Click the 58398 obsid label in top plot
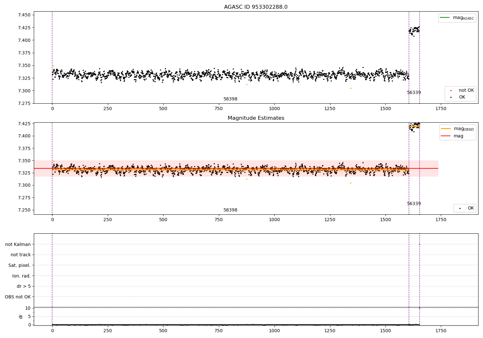483x338 pixels. coord(230,99)
